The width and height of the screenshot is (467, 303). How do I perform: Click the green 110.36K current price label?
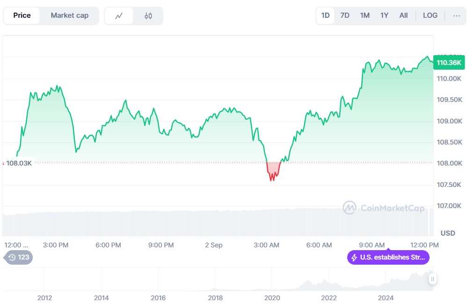click(449, 63)
